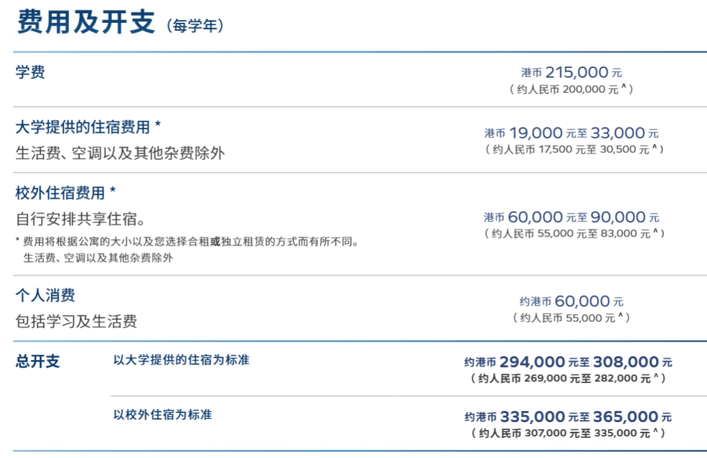Viewport: 707px width, 458px height.
Task: Click the 总开支 section label
Action: point(37,362)
